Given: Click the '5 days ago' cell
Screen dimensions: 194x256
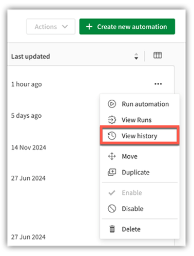Looking at the screenshot, I should (26, 116).
